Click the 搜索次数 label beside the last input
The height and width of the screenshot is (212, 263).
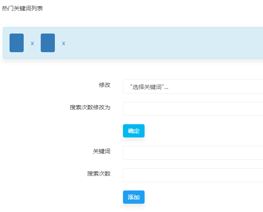(x=98, y=173)
